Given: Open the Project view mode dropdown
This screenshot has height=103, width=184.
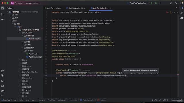Looking at the screenshot, I should [10, 8].
